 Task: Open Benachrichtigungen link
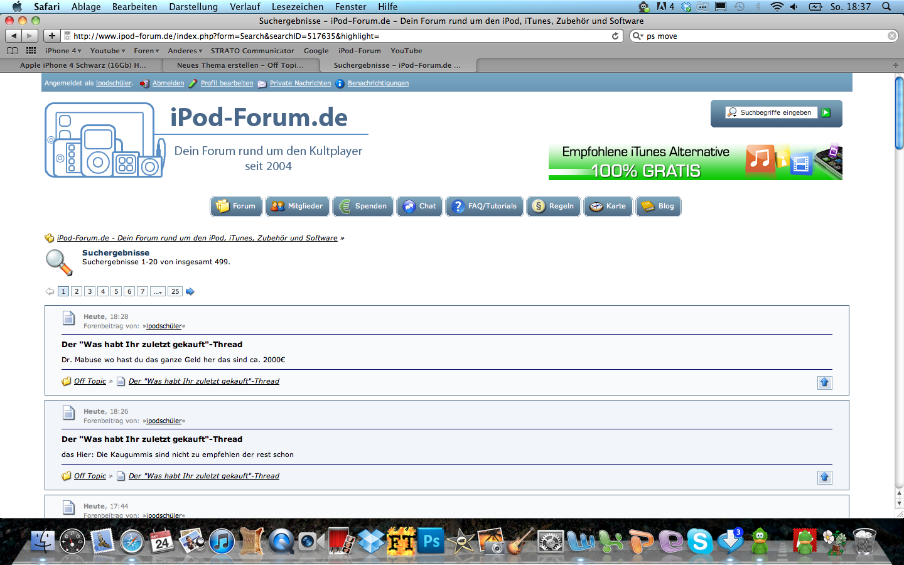click(378, 83)
